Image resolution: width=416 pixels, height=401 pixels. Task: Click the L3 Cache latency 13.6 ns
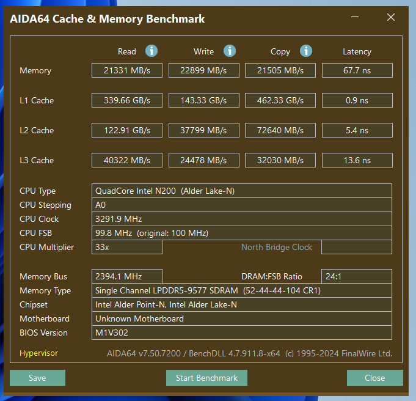click(357, 160)
